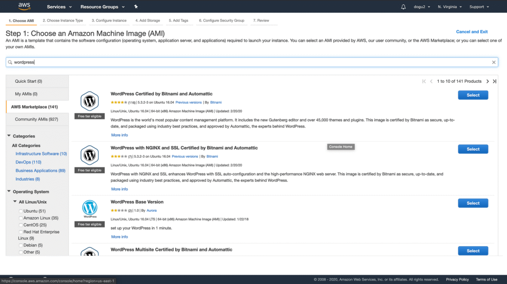Filter by Infrastructure Software (10)
Screen dimensions: 507x284
[x=41, y=154]
